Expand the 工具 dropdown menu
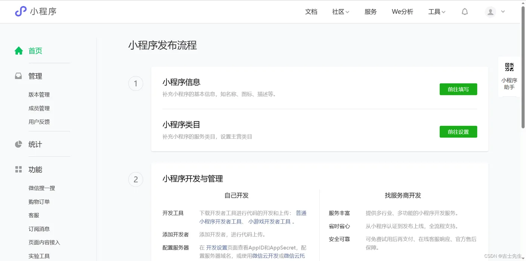This screenshot has width=526, height=261. click(x=437, y=12)
